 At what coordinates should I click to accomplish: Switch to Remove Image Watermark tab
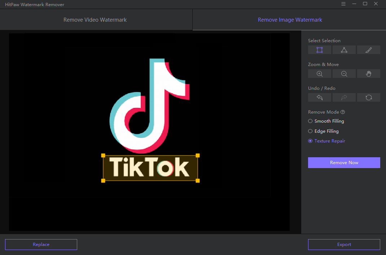tap(290, 20)
